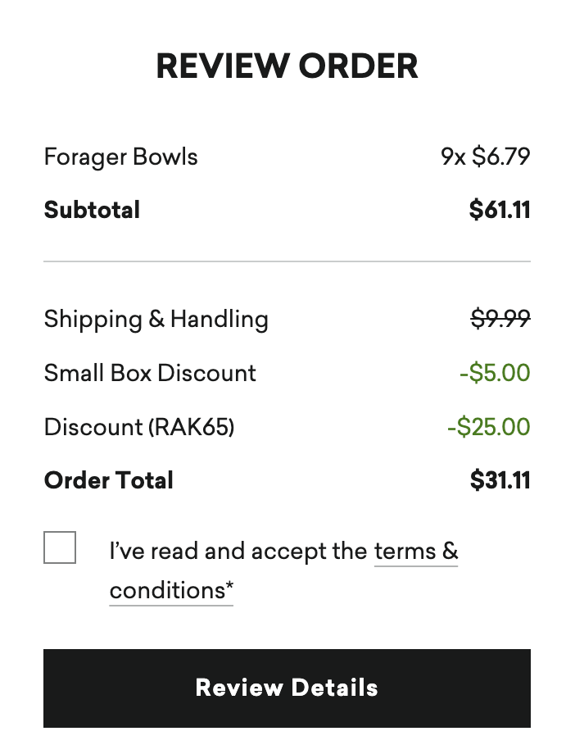
Task: Click the Discount (RAK65) promo code label
Action: pos(139,427)
